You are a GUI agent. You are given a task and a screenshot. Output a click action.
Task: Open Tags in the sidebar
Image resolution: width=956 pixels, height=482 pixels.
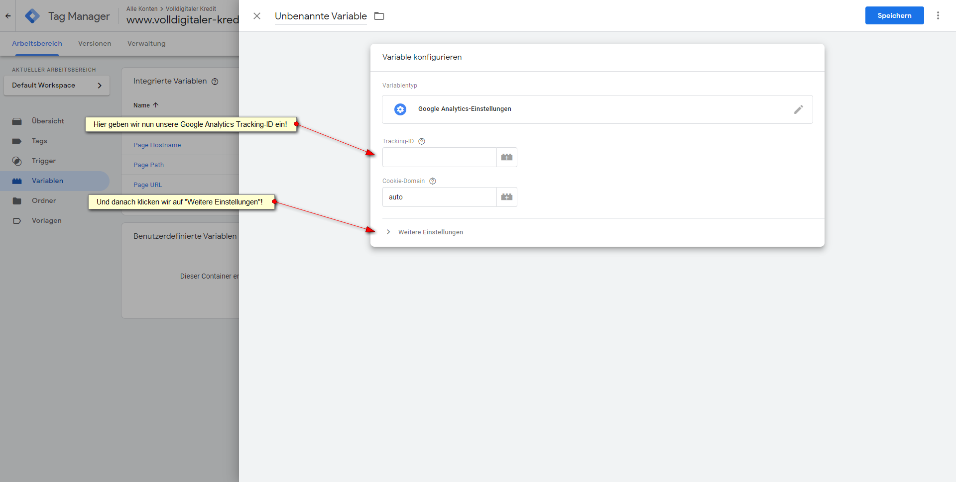[x=39, y=141]
